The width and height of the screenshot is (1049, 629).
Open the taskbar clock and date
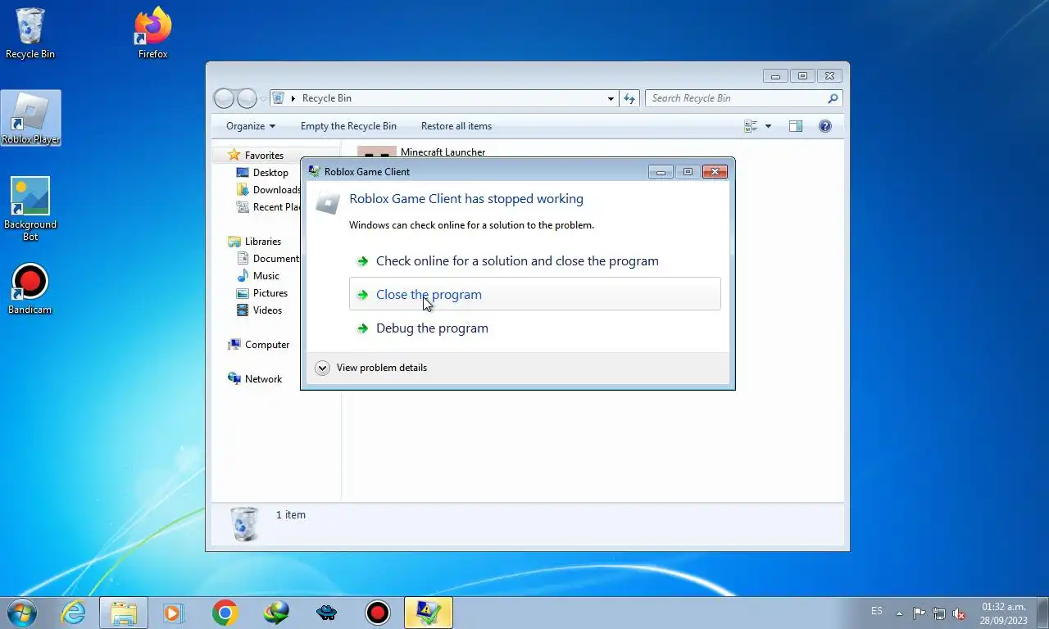point(1004,613)
